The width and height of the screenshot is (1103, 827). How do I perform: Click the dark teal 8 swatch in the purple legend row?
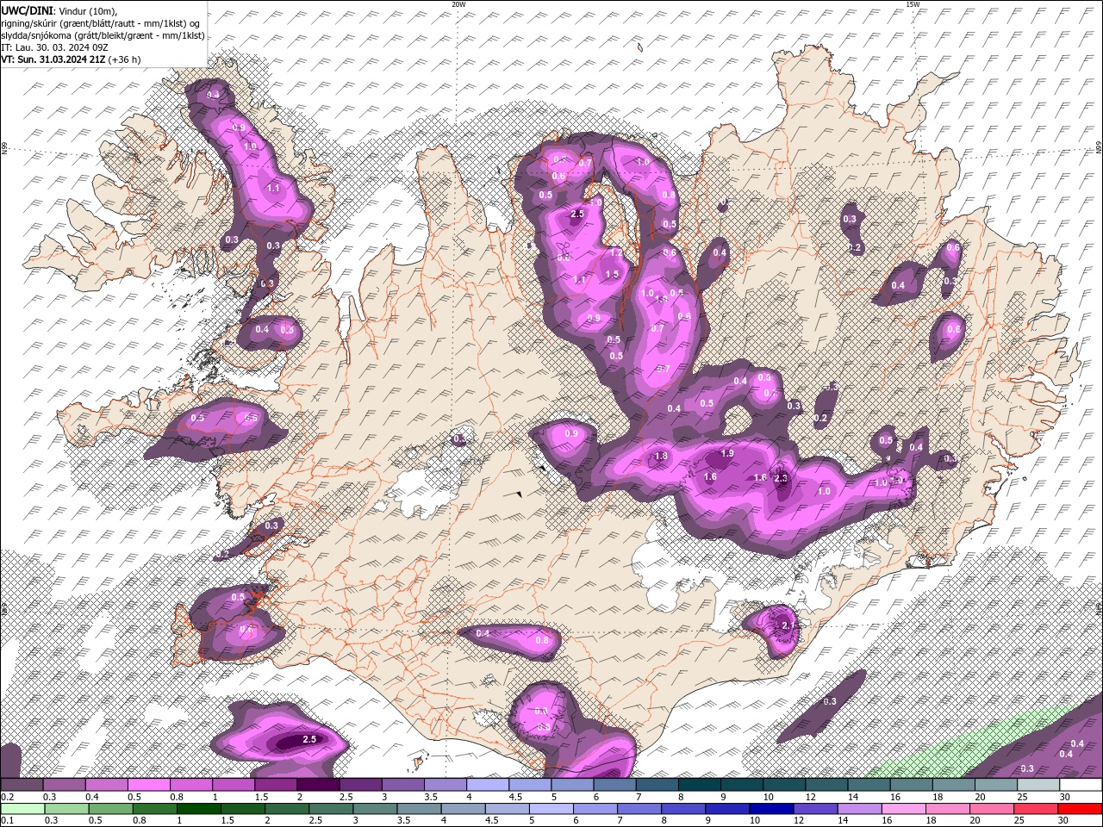coord(700,785)
